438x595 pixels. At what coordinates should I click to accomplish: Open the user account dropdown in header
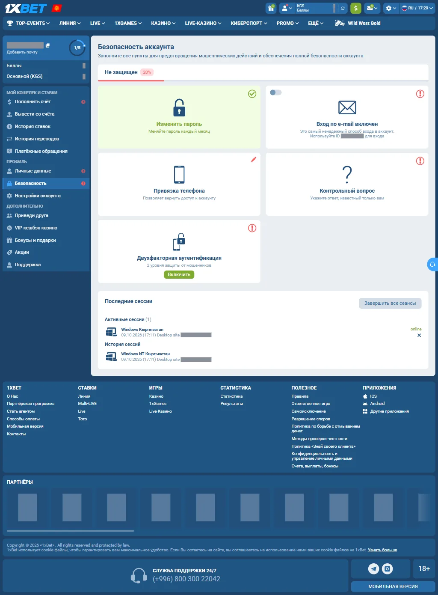click(287, 8)
